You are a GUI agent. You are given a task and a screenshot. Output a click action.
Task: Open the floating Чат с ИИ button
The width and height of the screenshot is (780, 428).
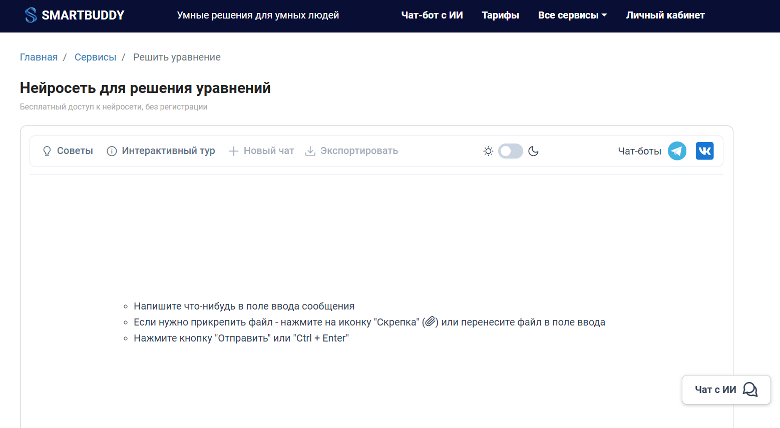coord(726,389)
